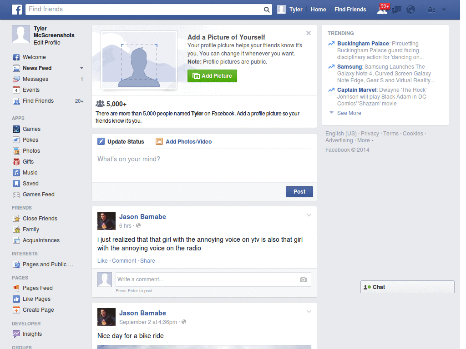466x349 pixels.
Task: Click Comment on Jason's first post
Action: click(x=124, y=261)
